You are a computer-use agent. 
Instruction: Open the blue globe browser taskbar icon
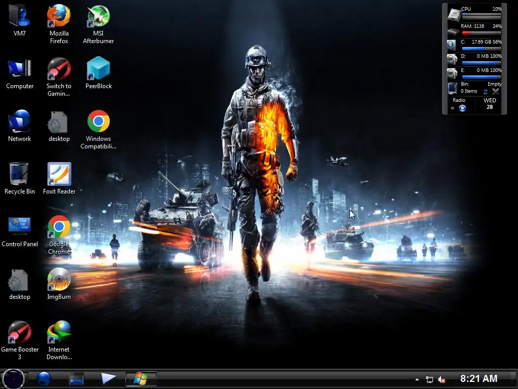click(44, 379)
